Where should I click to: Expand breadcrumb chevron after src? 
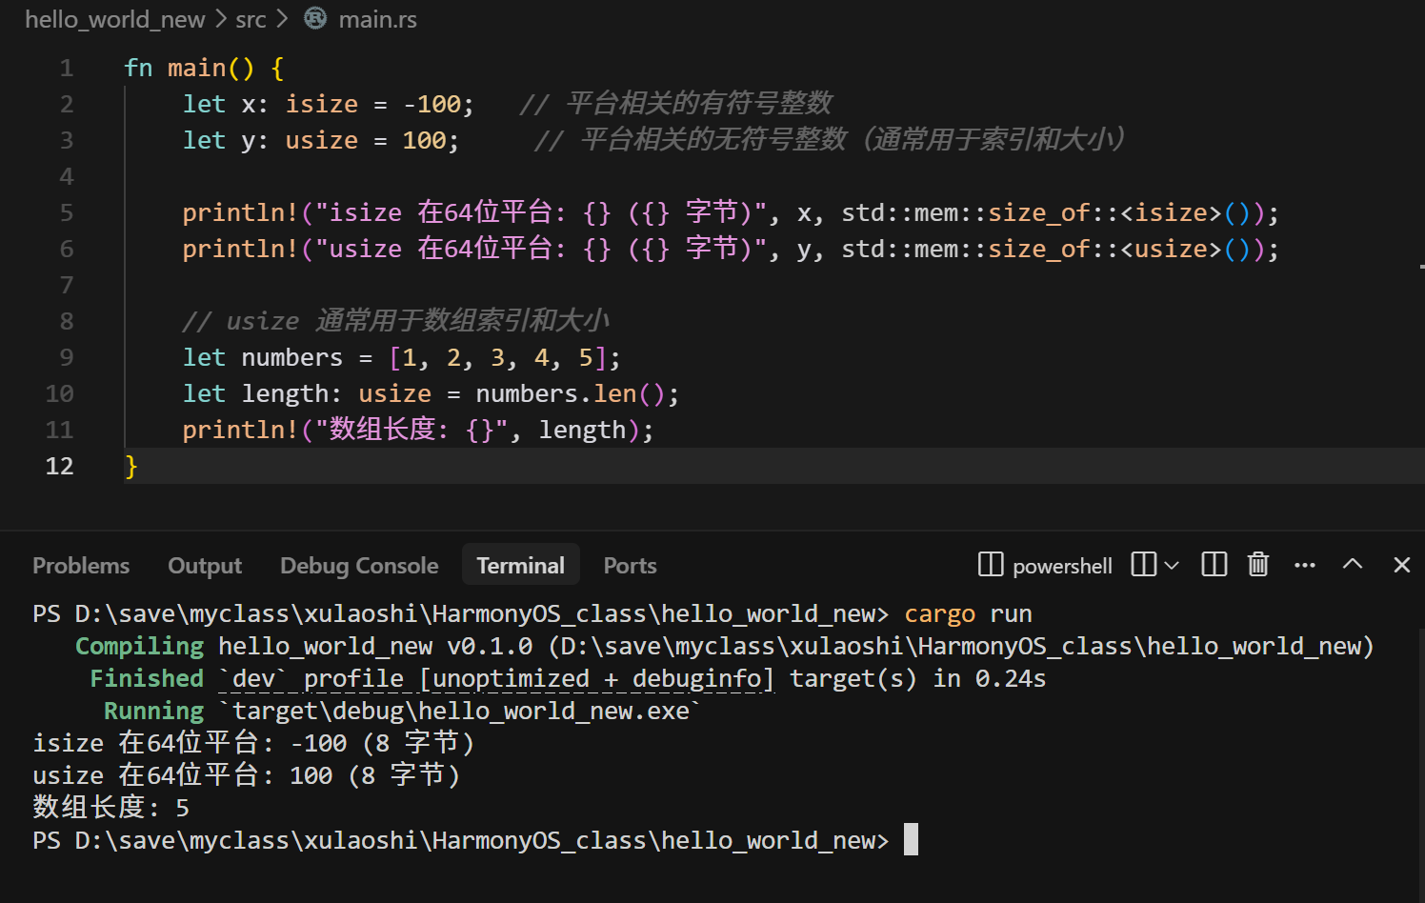(283, 19)
